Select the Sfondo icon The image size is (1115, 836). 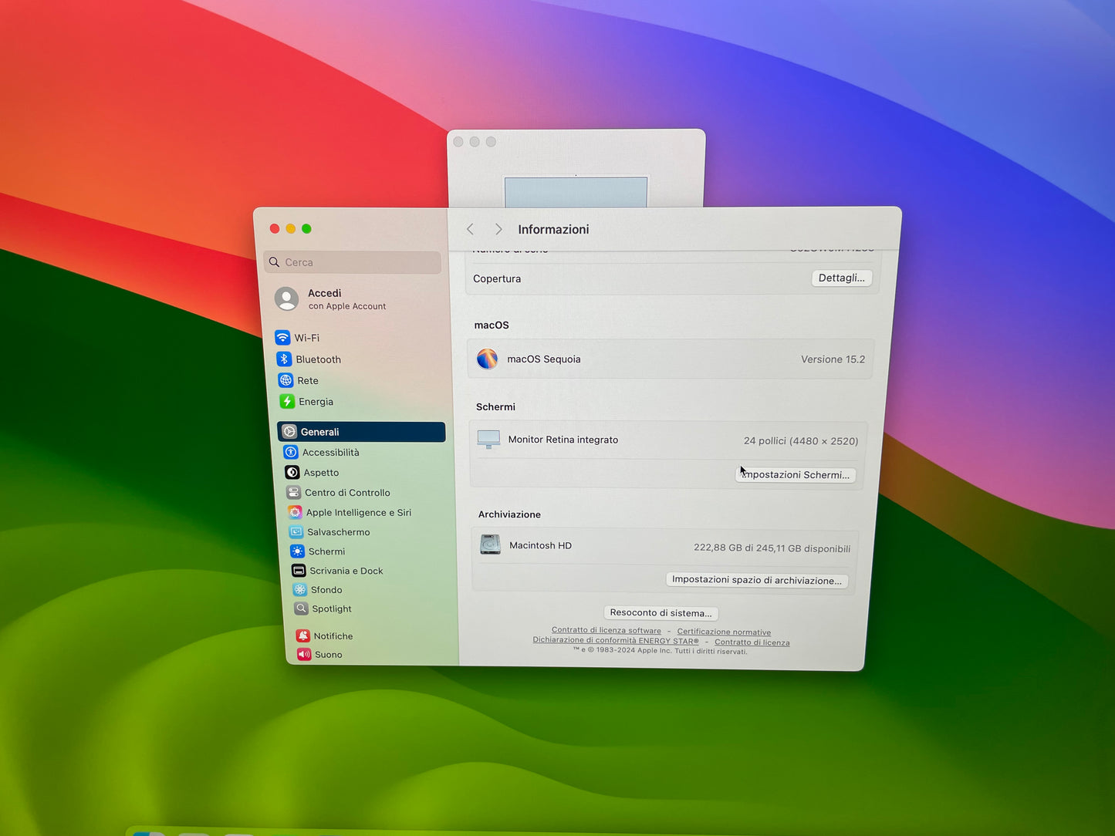tap(300, 590)
